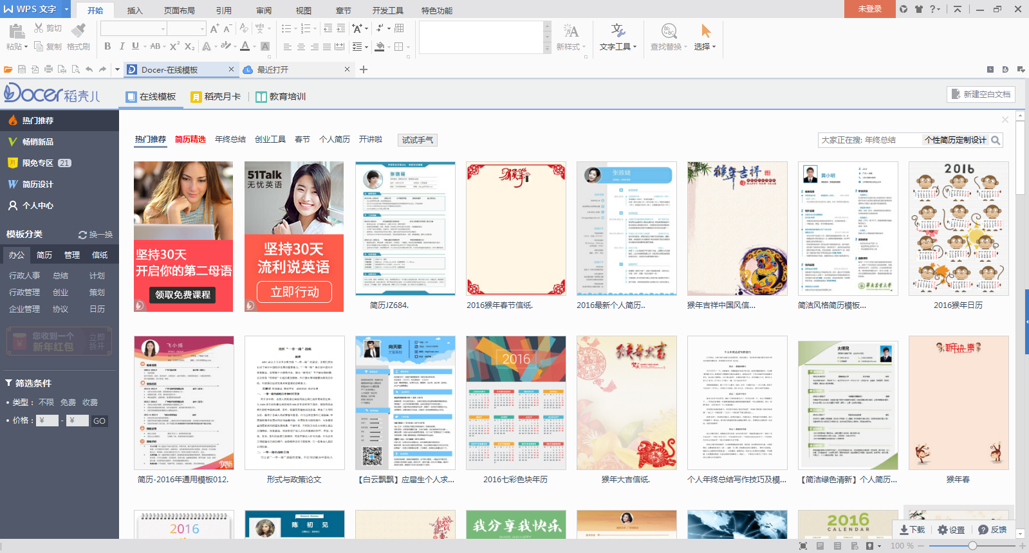Viewport: 1029px width, 553px height.
Task: Select the 免费 (free) type filter
Action: click(x=68, y=403)
